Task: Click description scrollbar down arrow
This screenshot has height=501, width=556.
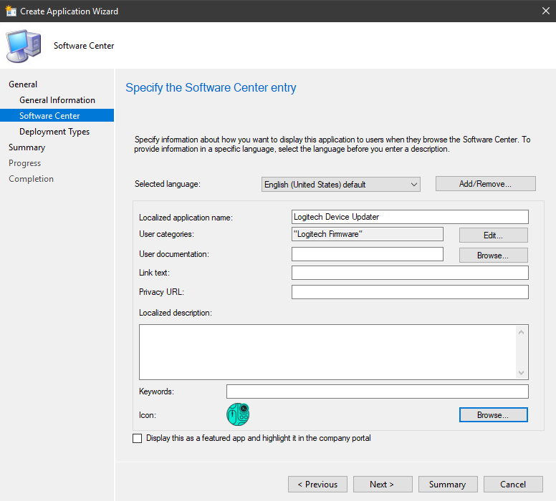Action: pos(522,372)
